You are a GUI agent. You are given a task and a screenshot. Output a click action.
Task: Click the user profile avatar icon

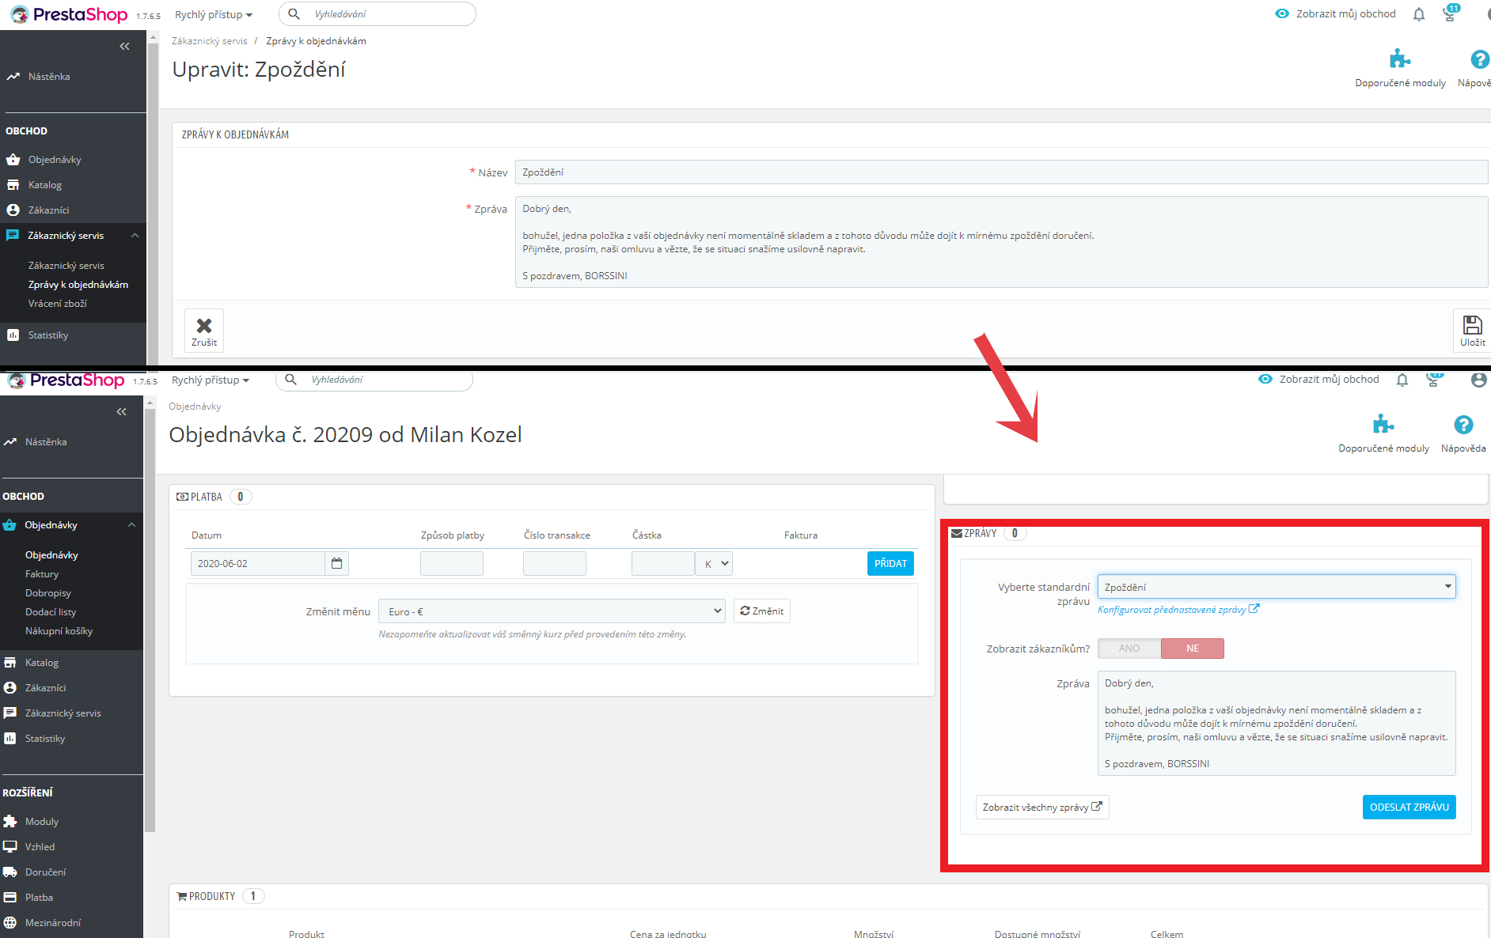click(1478, 380)
